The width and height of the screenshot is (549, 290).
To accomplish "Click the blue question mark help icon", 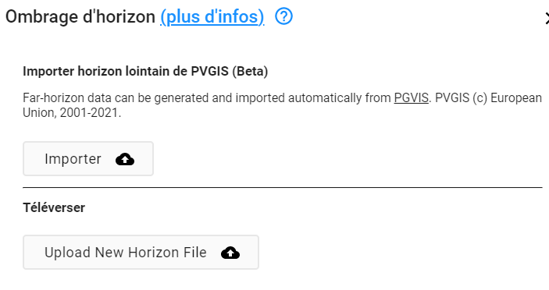I will 283,16.
